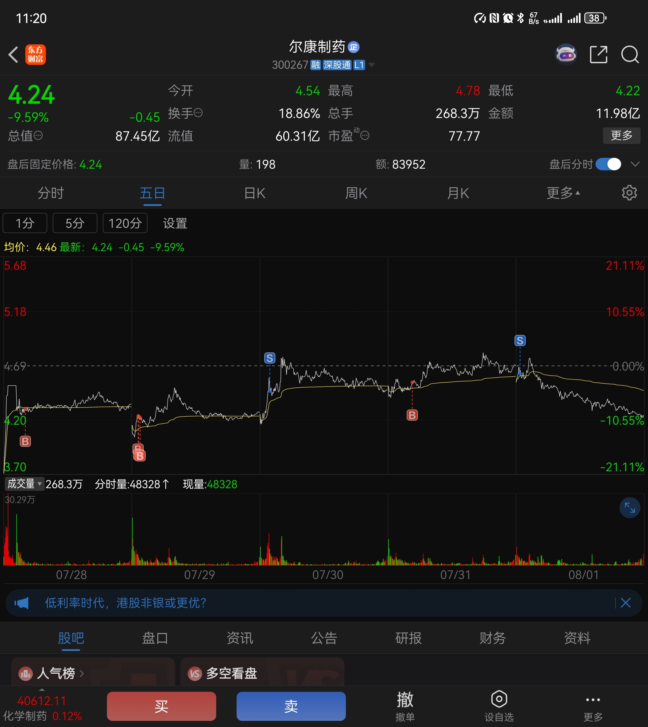Open the 成交量 indicator dropdown
The image size is (648, 727).
(x=24, y=484)
